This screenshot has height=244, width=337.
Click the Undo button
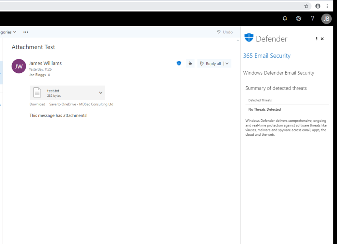225,32
